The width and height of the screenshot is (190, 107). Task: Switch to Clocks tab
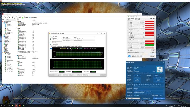click(72, 46)
